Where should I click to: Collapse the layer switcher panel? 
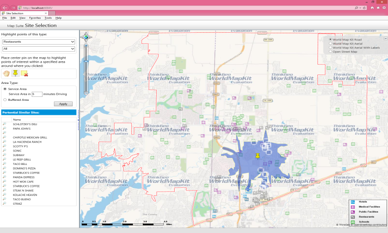386,39
